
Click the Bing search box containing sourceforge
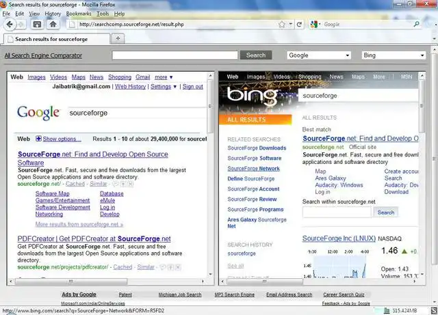click(359, 96)
